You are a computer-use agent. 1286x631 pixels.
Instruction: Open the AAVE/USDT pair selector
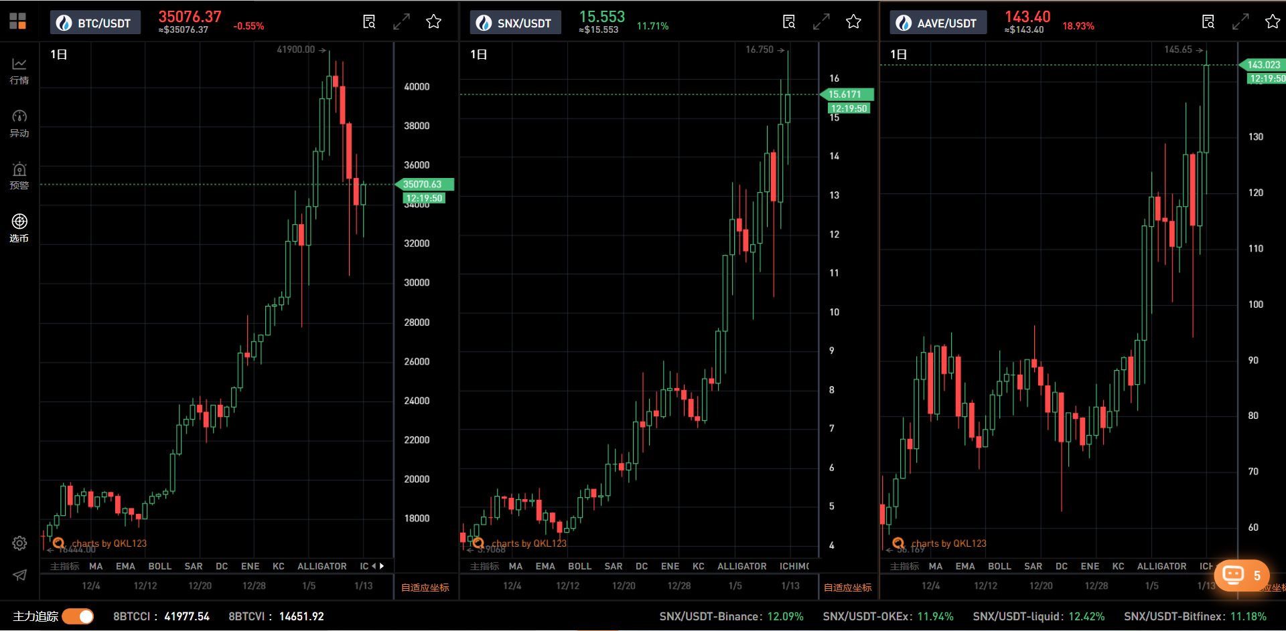[938, 23]
